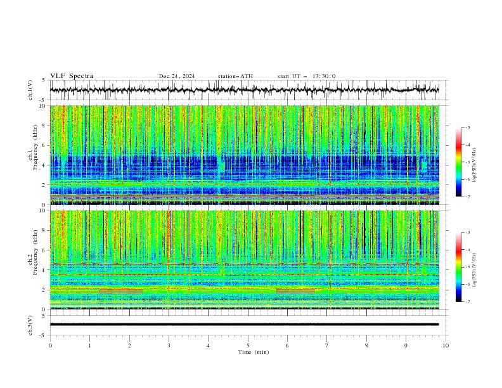Click the "-5" tick on ch.3(V) axis
This screenshot has width=502, height=388.
[x=42, y=335]
